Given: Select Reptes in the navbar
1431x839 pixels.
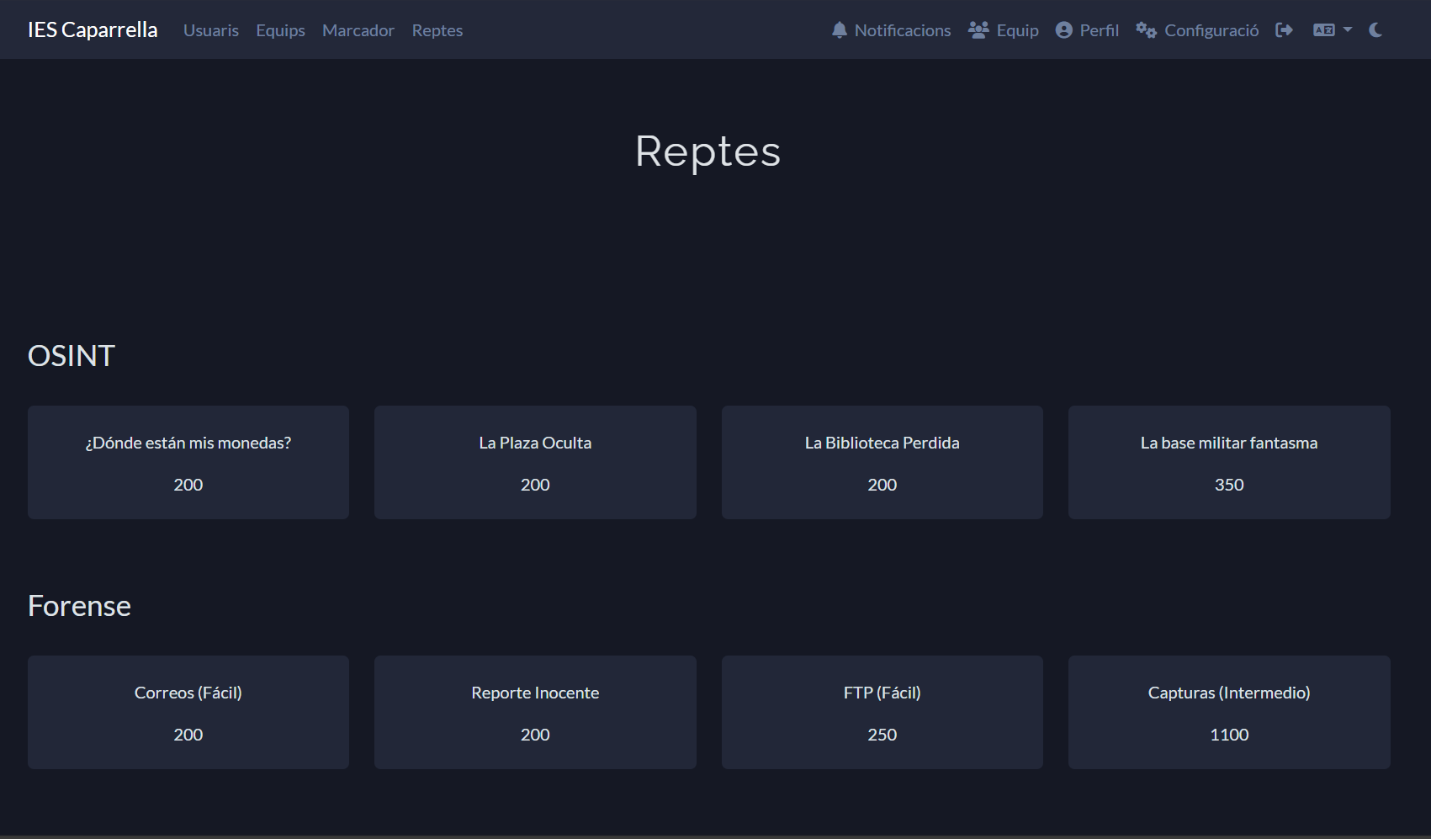Looking at the screenshot, I should coord(437,30).
